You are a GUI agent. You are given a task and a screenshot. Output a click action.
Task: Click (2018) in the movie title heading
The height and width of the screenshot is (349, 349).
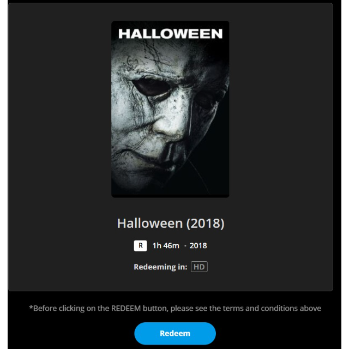[x=205, y=224]
